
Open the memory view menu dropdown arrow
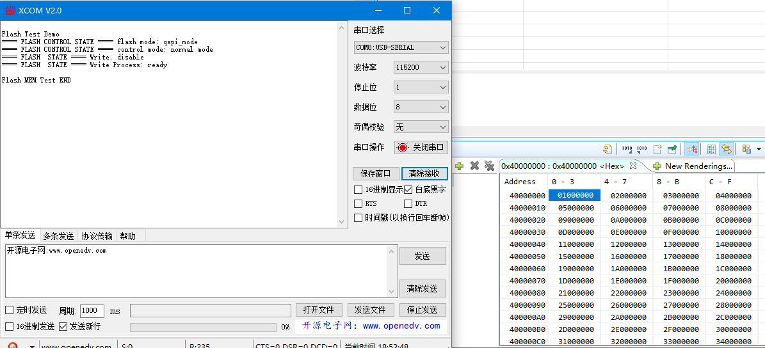pyautogui.click(x=759, y=149)
